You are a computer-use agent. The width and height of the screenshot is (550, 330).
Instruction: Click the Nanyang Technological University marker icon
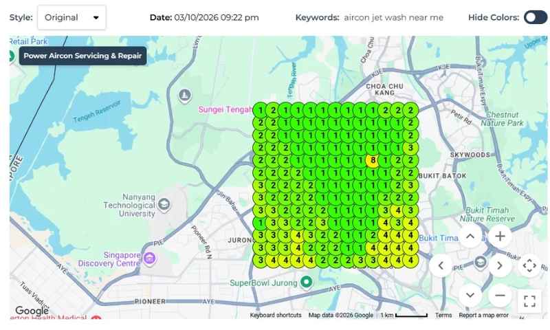coord(164,204)
